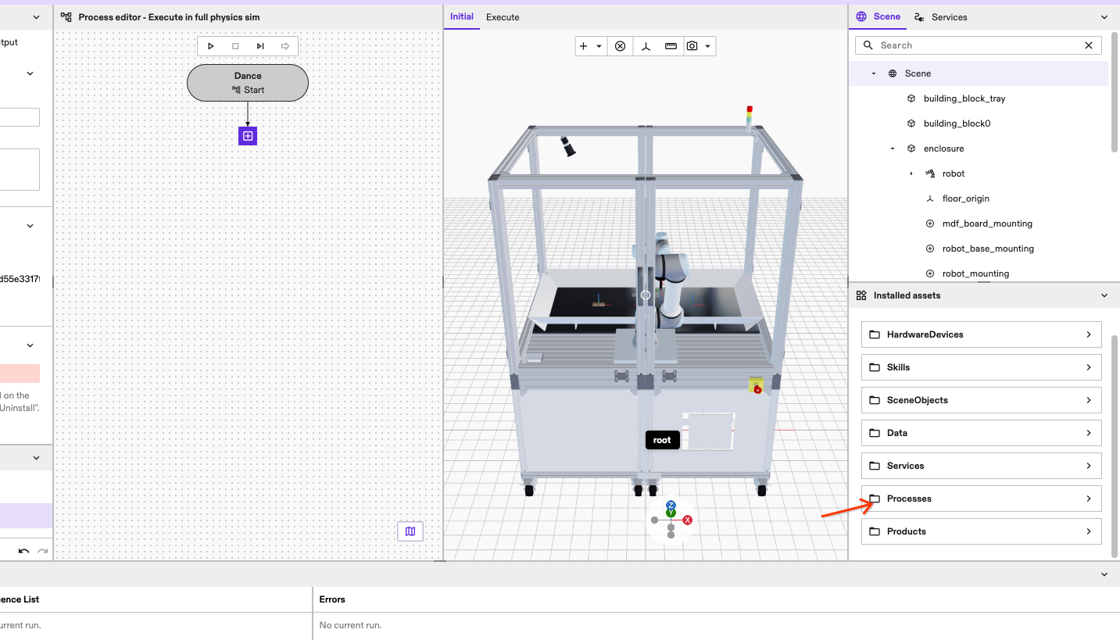Screen dimensions: 1120x640
Task: Switch to the Execute tab
Action: click(503, 17)
